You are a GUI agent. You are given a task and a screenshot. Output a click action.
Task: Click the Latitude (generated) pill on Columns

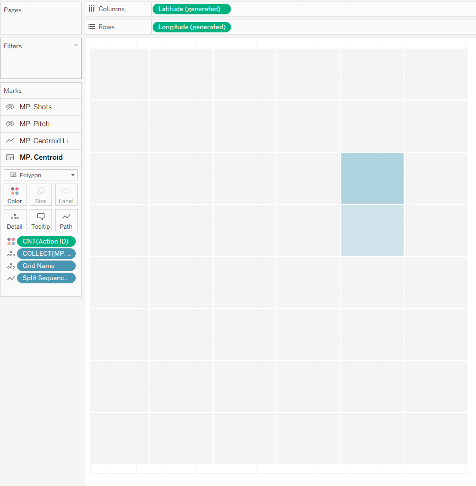click(x=191, y=9)
